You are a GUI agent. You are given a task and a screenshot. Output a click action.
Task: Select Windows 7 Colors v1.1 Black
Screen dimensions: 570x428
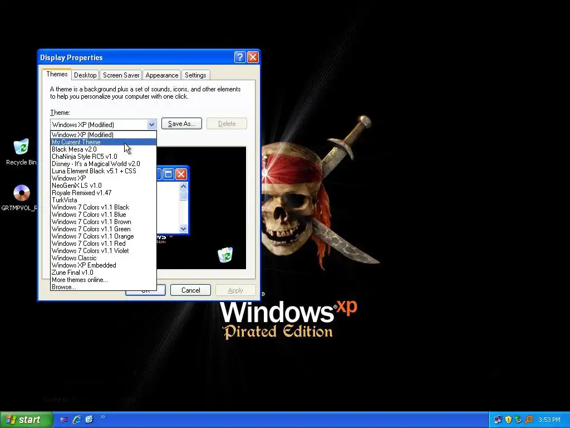[103, 207]
